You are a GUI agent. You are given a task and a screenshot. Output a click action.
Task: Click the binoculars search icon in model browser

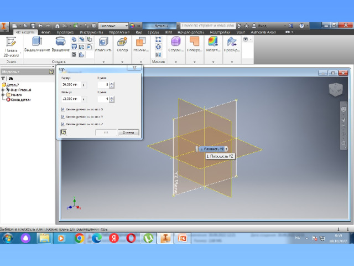pos(11,79)
